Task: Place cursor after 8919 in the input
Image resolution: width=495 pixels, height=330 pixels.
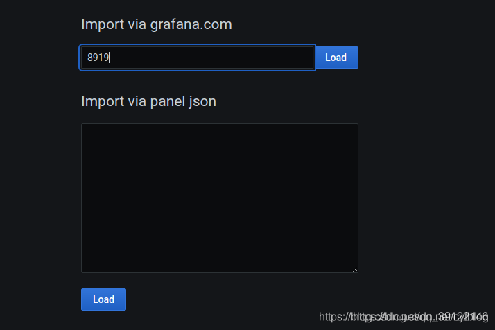Action: 110,58
